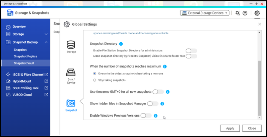Open the Global Settings gear in header
The height and width of the screenshot is (137, 267).
pyautogui.click(x=257, y=13)
